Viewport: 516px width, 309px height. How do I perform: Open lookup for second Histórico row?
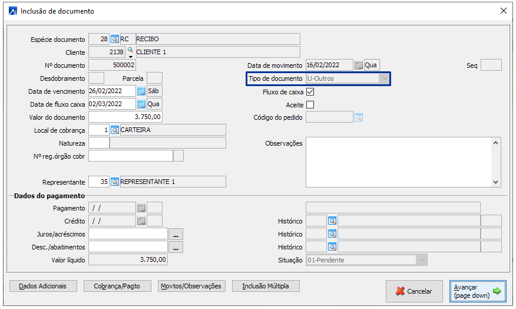coord(332,234)
